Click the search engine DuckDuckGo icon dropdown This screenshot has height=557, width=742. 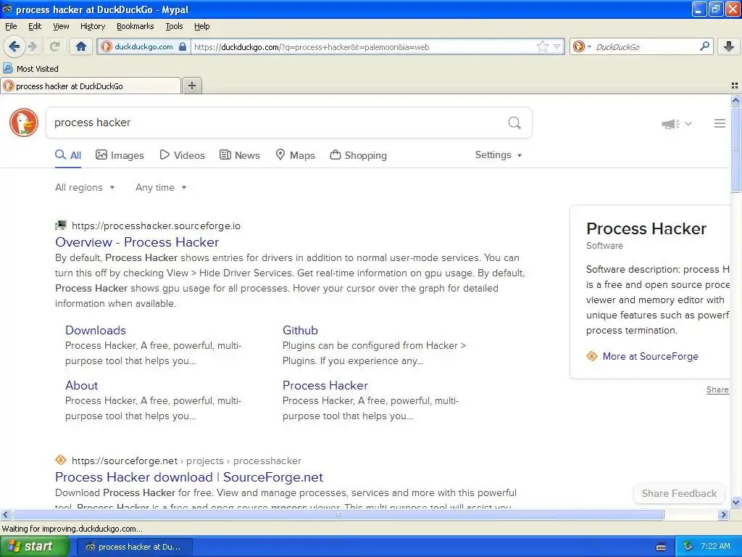(x=582, y=46)
